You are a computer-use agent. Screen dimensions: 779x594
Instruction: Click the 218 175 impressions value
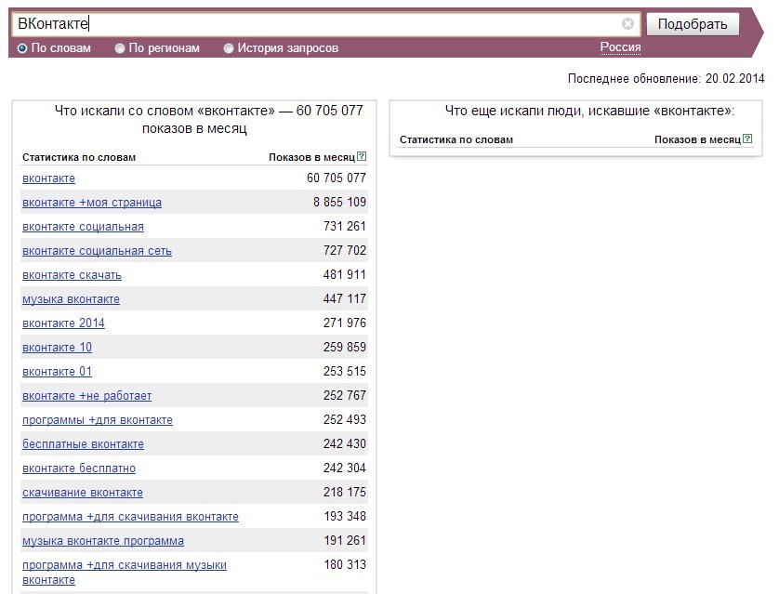pos(344,492)
